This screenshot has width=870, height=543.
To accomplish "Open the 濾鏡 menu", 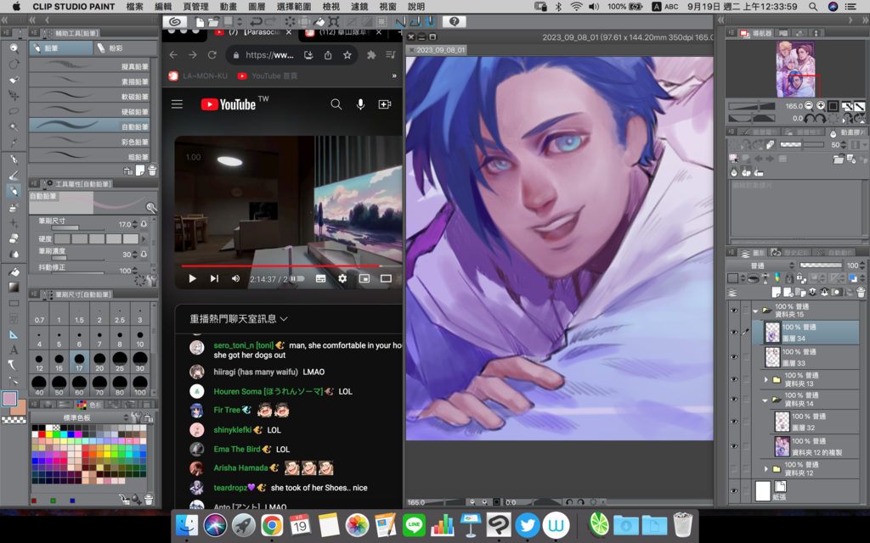I will pos(359,7).
